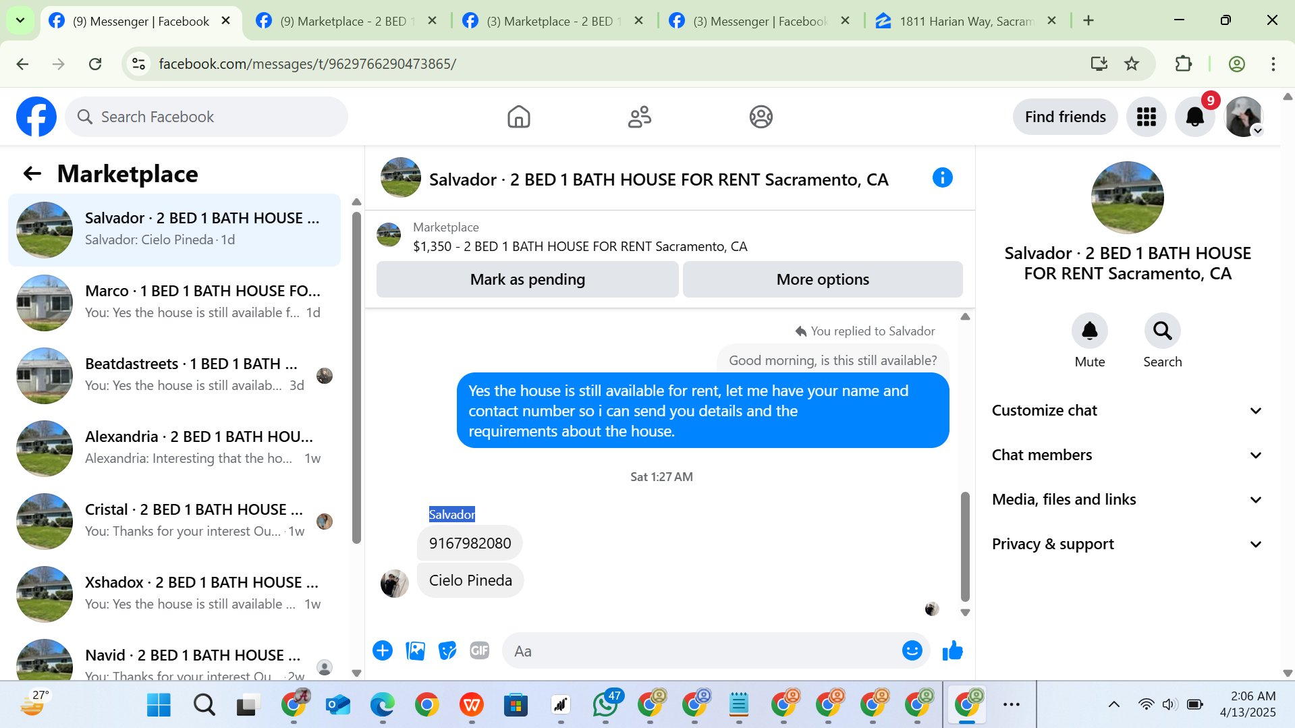Screen dimensions: 1295x728
Task: Open Chrome three-dot menu
Action: tap(1273, 64)
